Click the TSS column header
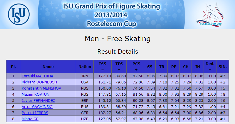Screen dimensions: 235x124 (x=103, y=67)
